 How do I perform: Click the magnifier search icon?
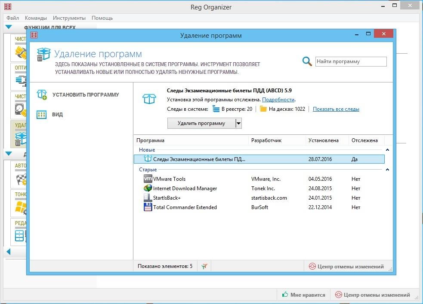(307, 61)
